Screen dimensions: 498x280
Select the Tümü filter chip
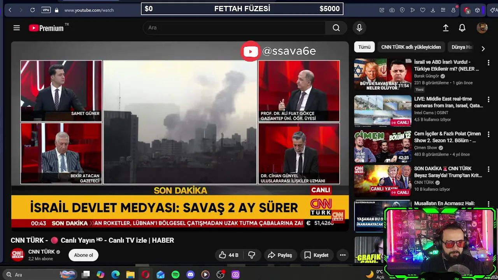click(365, 47)
